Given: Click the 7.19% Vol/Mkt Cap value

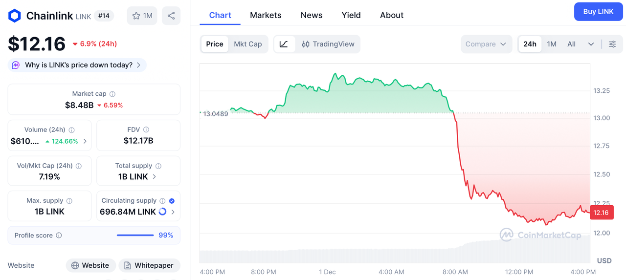Looking at the screenshot, I should [49, 176].
